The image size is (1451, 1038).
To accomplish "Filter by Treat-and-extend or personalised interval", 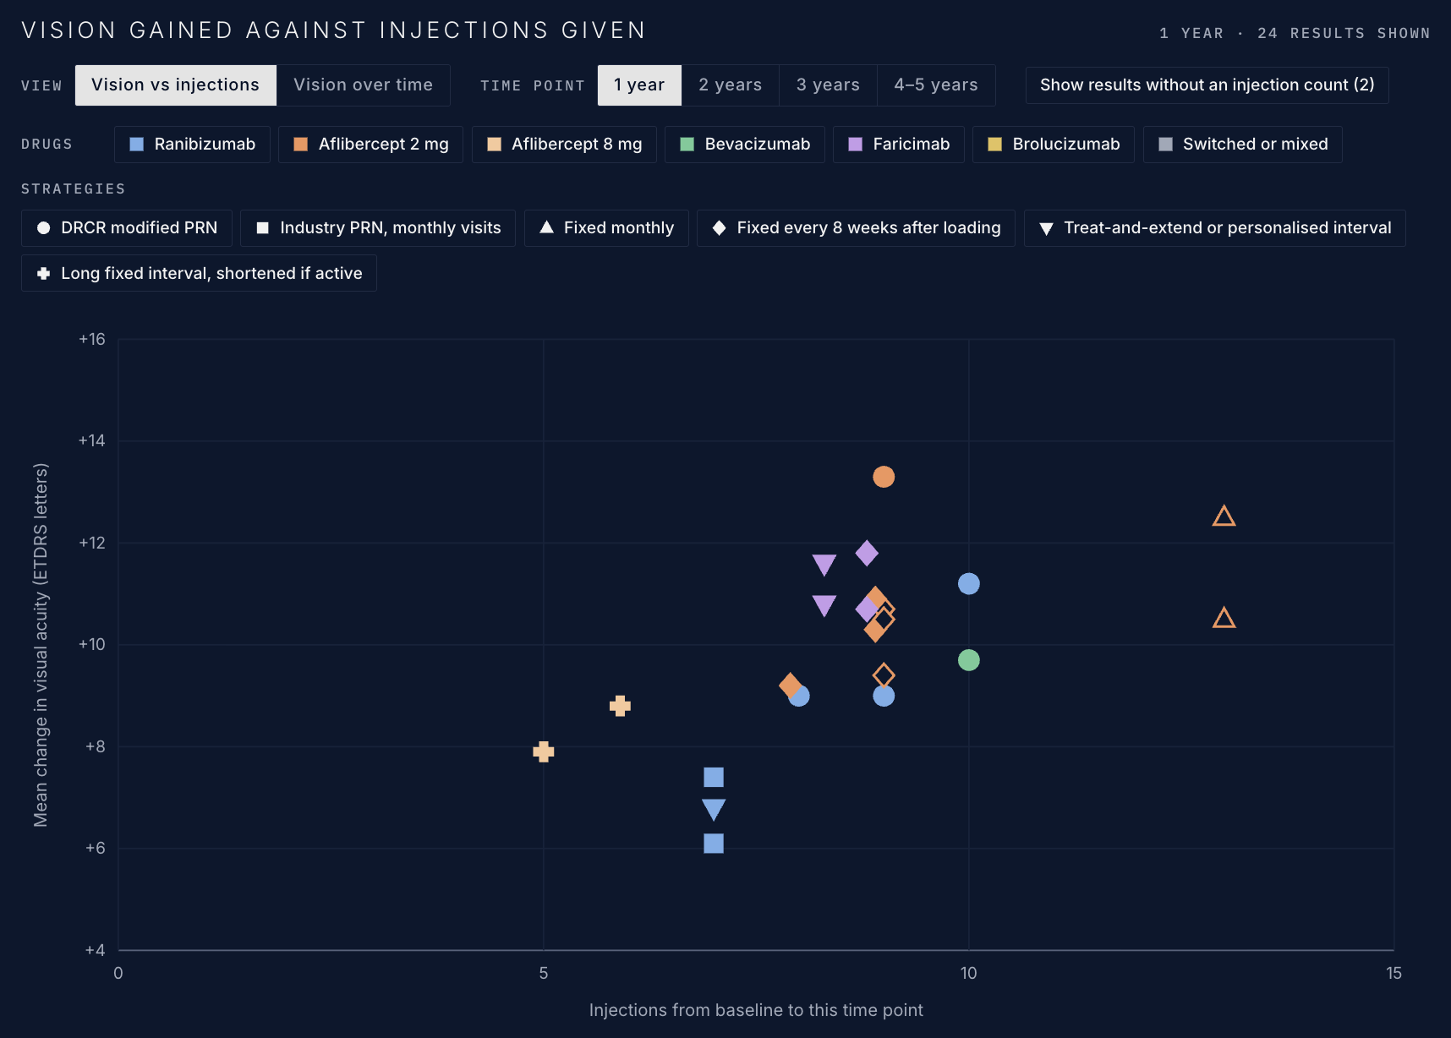I will (1215, 228).
